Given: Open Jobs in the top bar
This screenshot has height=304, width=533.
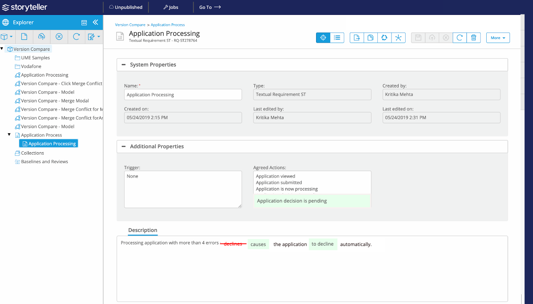Looking at the screenshot, I should click(171, 7).
